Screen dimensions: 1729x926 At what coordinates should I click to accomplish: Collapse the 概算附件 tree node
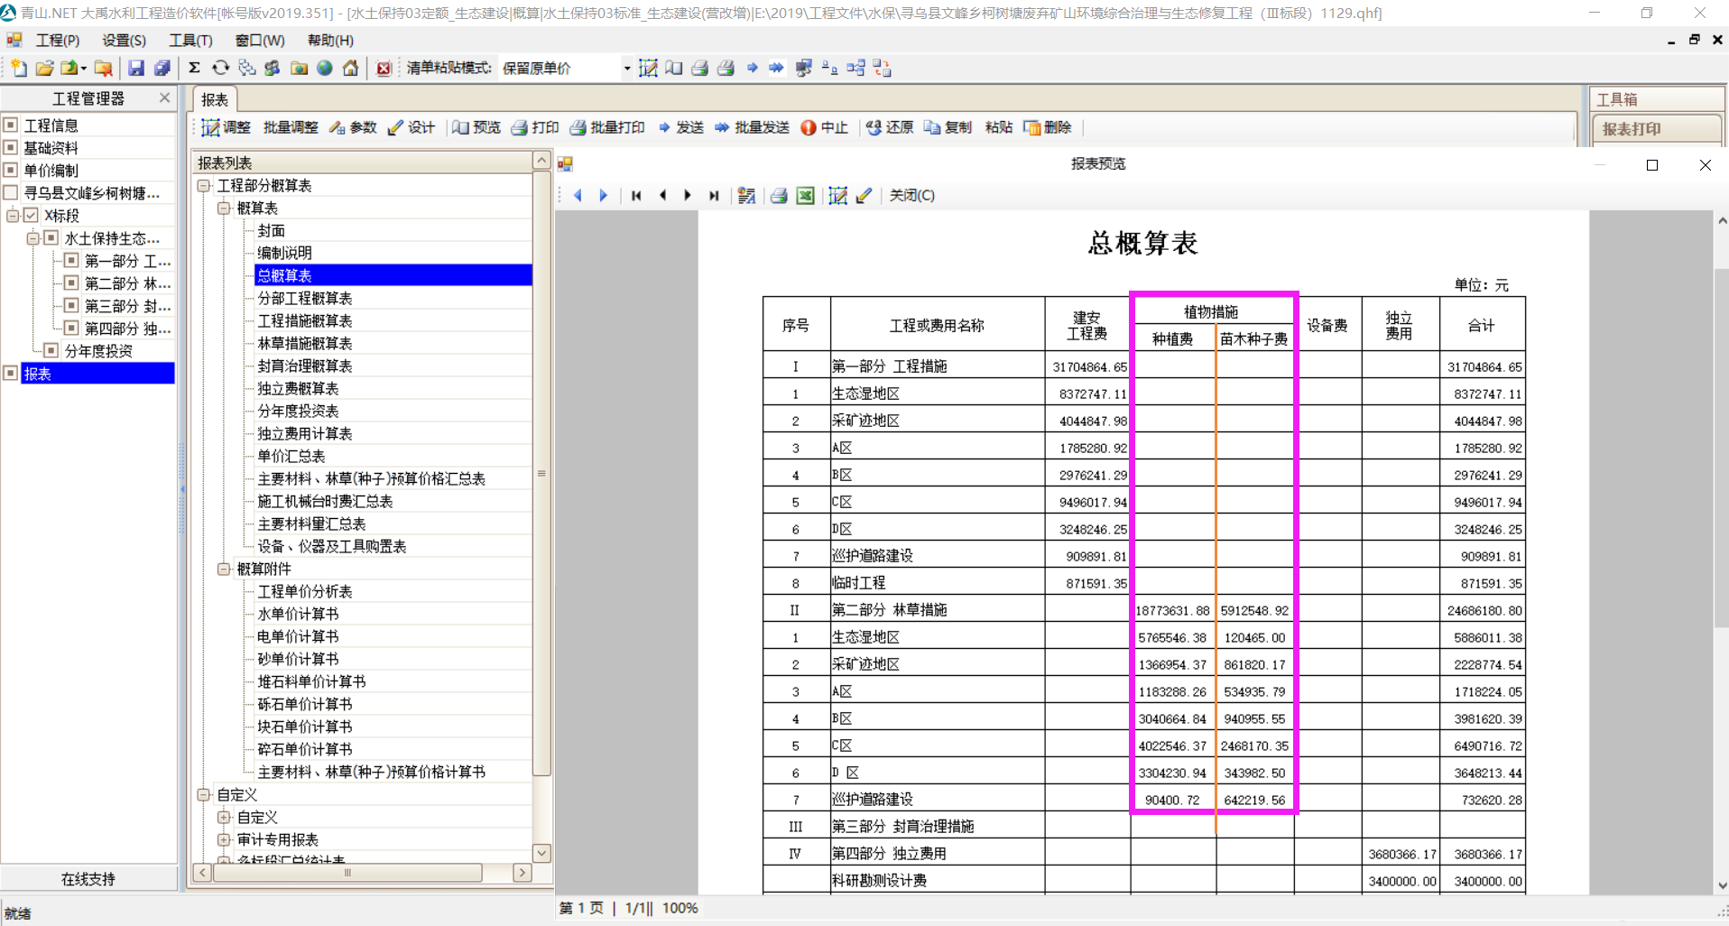click(224, 569)
